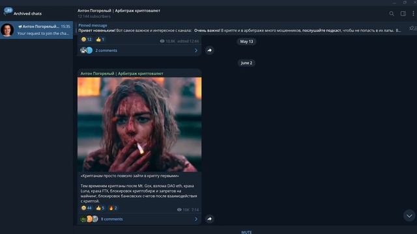The height and width of the screenshot is (234, 417).
Task: Add laughing reaction with 12 count
Action: pyautogui.click(x=86, y=39)
